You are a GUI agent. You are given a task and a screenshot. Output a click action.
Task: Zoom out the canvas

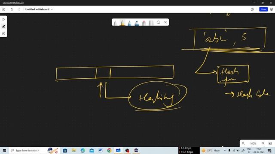(x=243, y=143)
